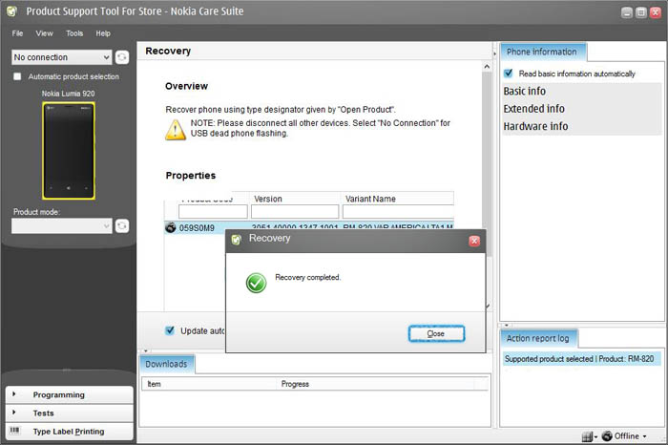Screen dimensions: 668x445
Task: Click the Offline globe status icon
Action: click(607, 435)
